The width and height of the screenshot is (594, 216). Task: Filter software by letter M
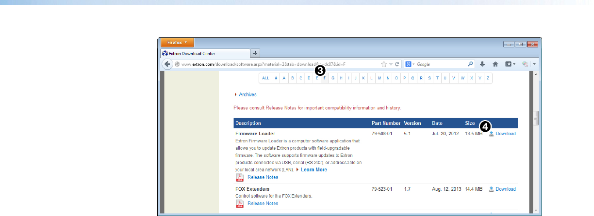point(379,78)
